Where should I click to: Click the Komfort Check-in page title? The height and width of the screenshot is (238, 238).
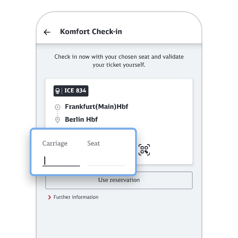click(91, 32)
